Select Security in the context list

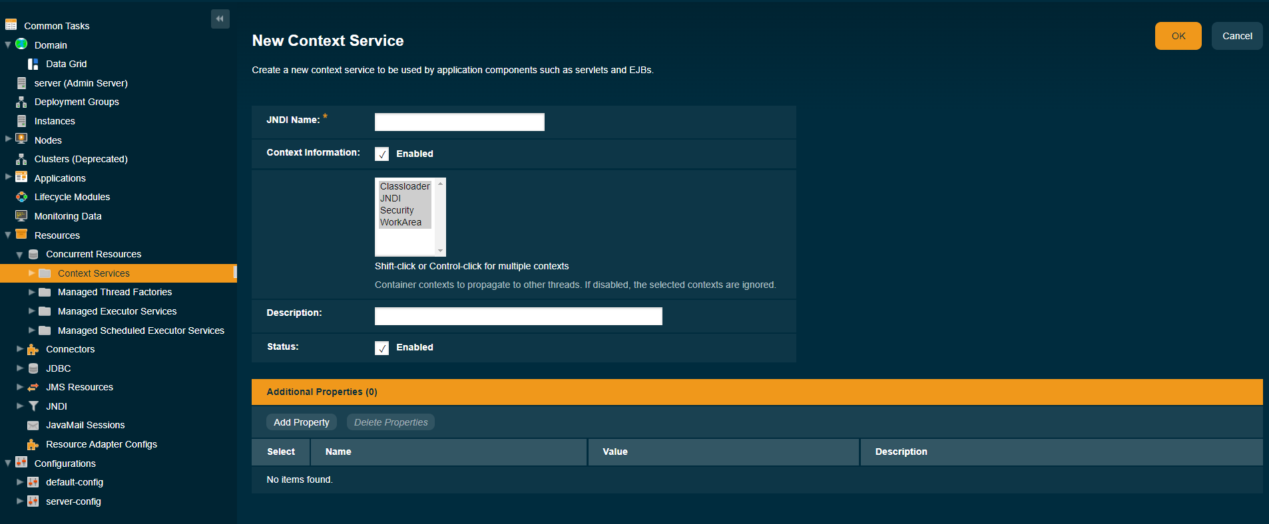click(397, 210)
